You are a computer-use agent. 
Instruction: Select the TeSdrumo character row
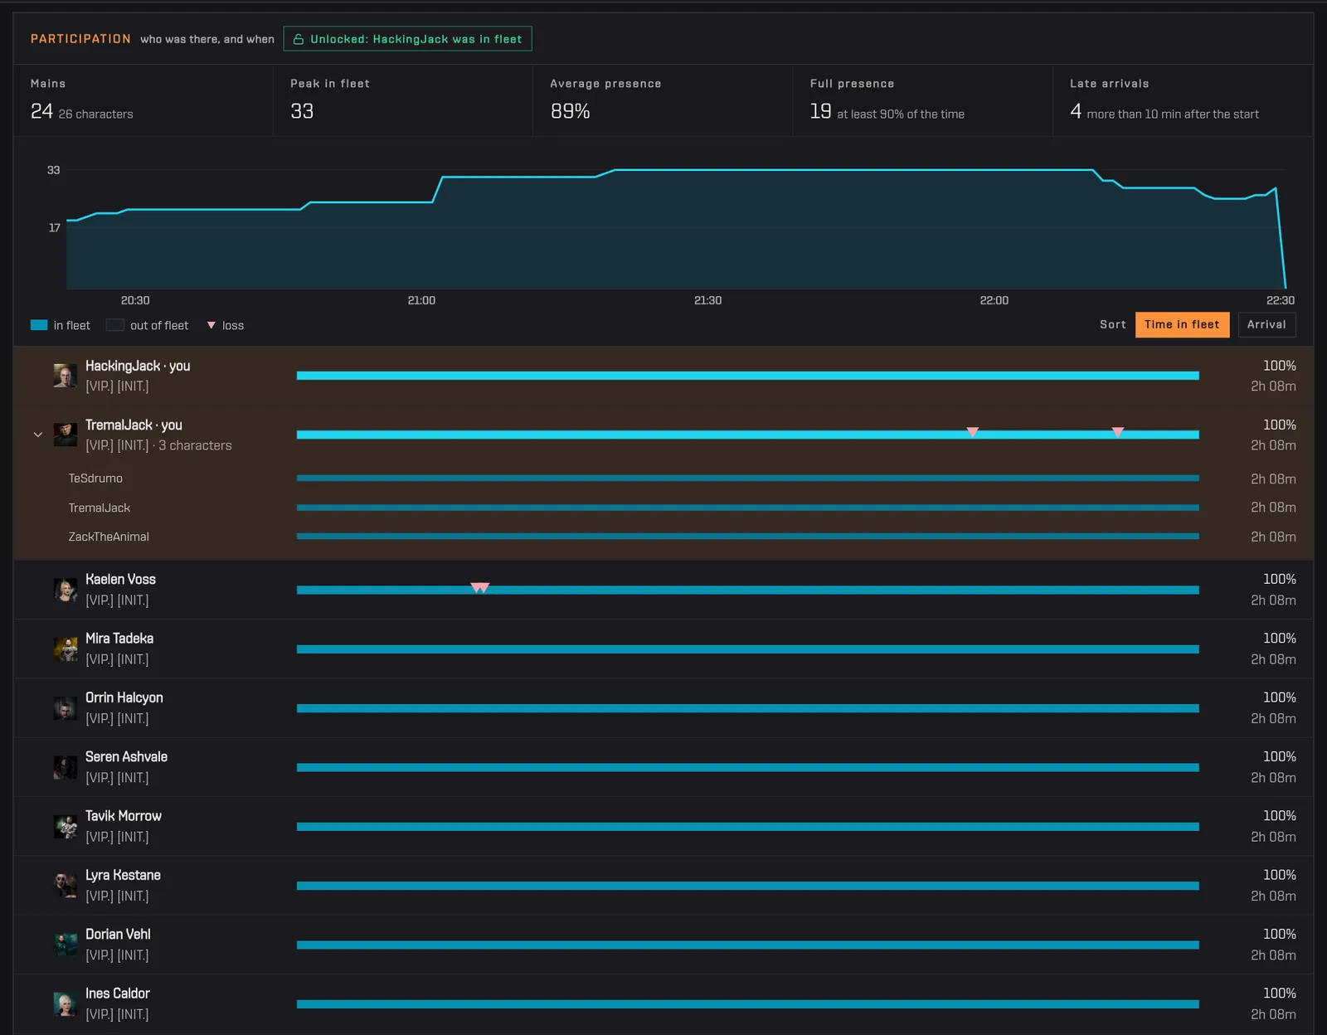tap(663, 479)
